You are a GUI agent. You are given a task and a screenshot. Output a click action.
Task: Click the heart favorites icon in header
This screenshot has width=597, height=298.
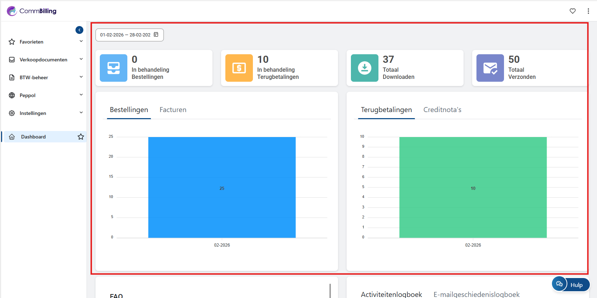[x=572, y=11]
